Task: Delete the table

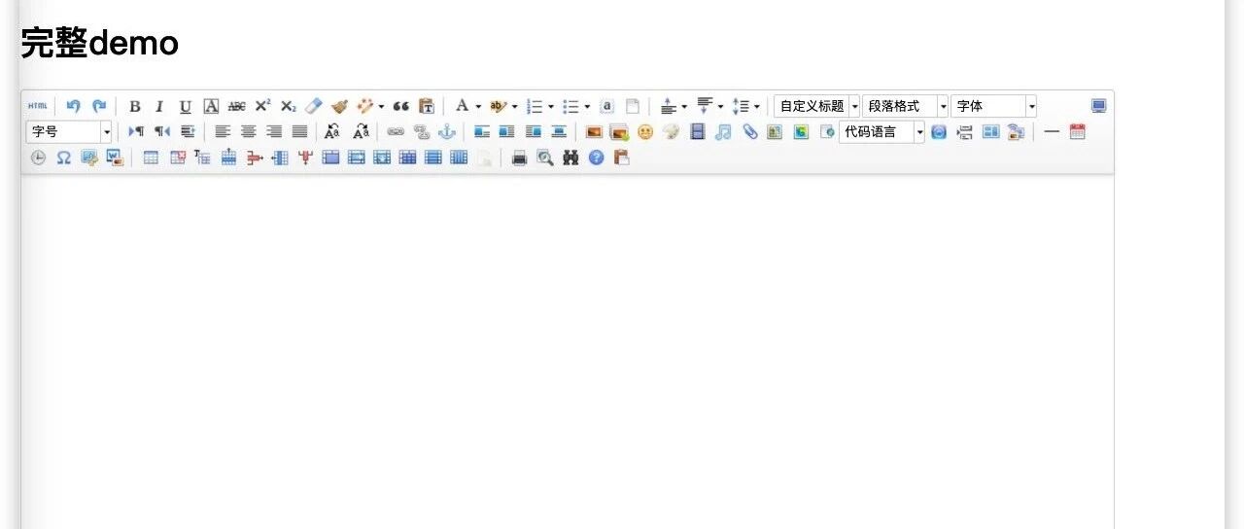Action: click(177, 158)
